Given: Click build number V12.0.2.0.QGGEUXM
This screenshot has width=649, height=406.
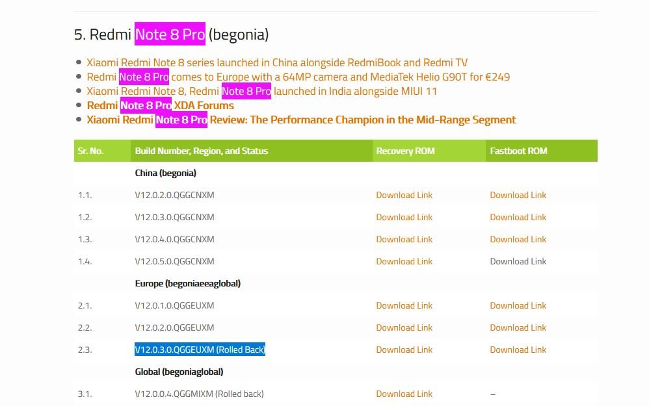Looking at the screenshot, I should (x=175, y=327).
